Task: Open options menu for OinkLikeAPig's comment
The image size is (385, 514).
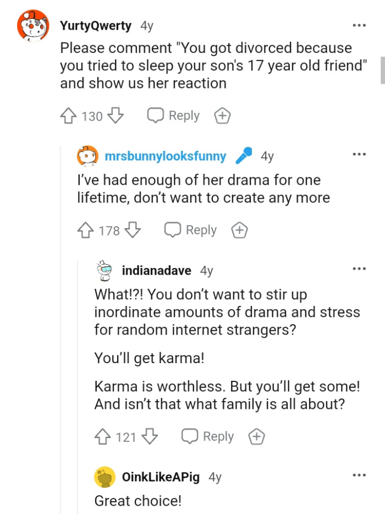Action: click(x=359, y=474)
